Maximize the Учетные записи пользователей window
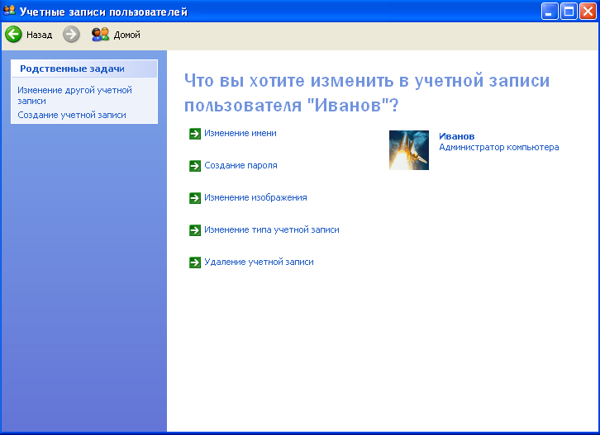The width and height of the screenshot is (600, 435). pos(569,11)
